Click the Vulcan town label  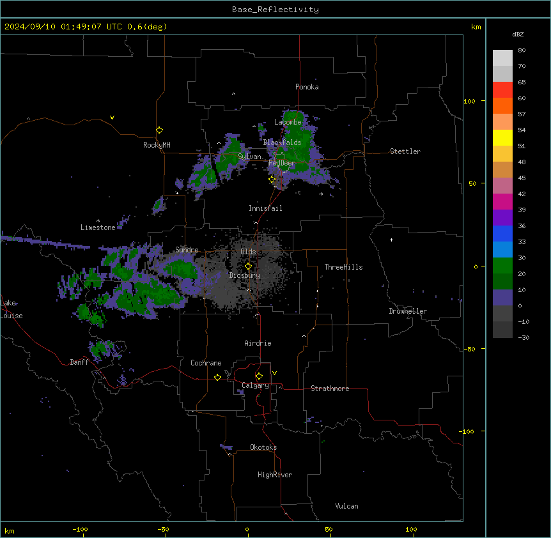[x=347, y=506]
